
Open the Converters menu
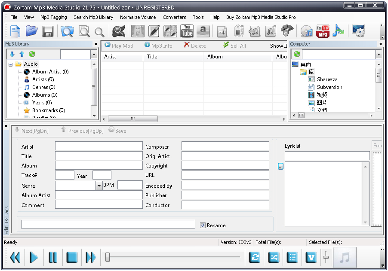tap(174, 17)
